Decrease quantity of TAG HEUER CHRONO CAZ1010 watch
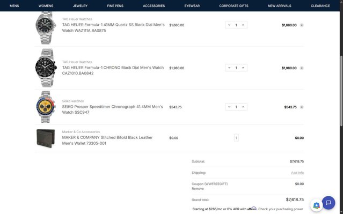 tap(229, 68)
